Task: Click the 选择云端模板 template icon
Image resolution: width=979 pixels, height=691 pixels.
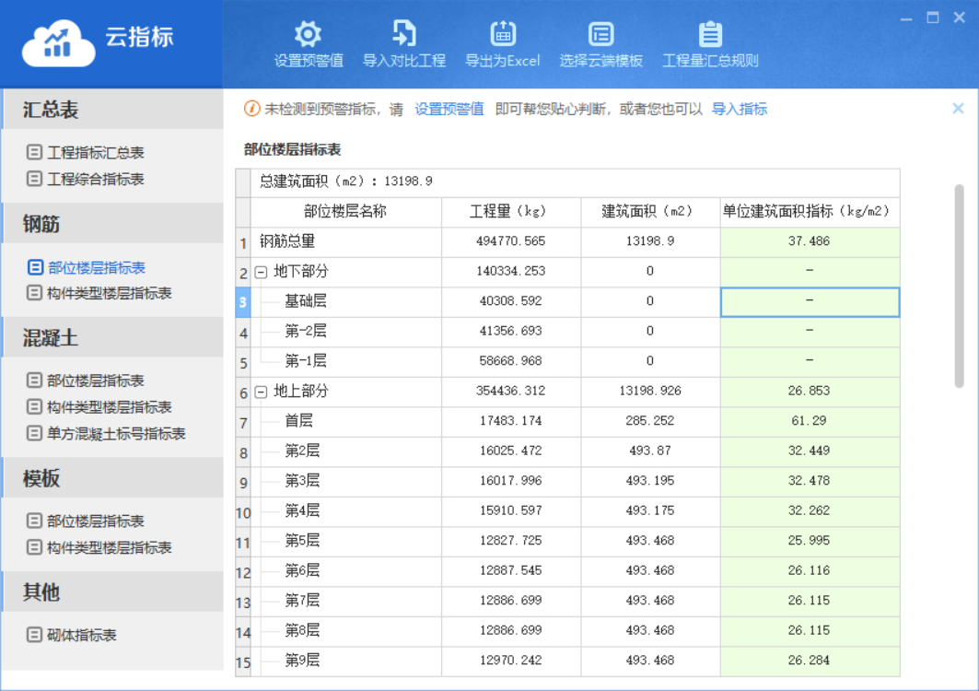Action: pyautogui.click(x=600, y=34)
